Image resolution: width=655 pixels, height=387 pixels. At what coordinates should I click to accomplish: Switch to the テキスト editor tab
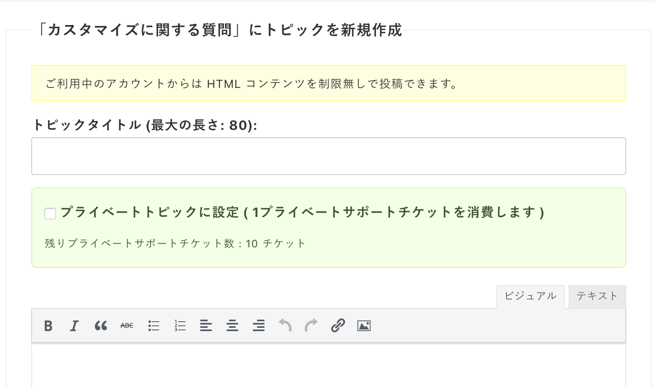(597, 297)
